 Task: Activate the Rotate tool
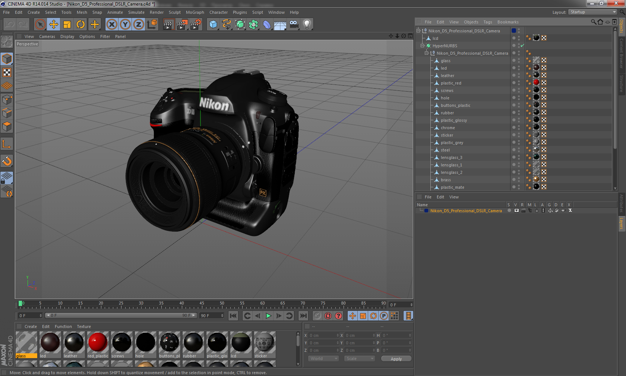(x=80, y=25)
